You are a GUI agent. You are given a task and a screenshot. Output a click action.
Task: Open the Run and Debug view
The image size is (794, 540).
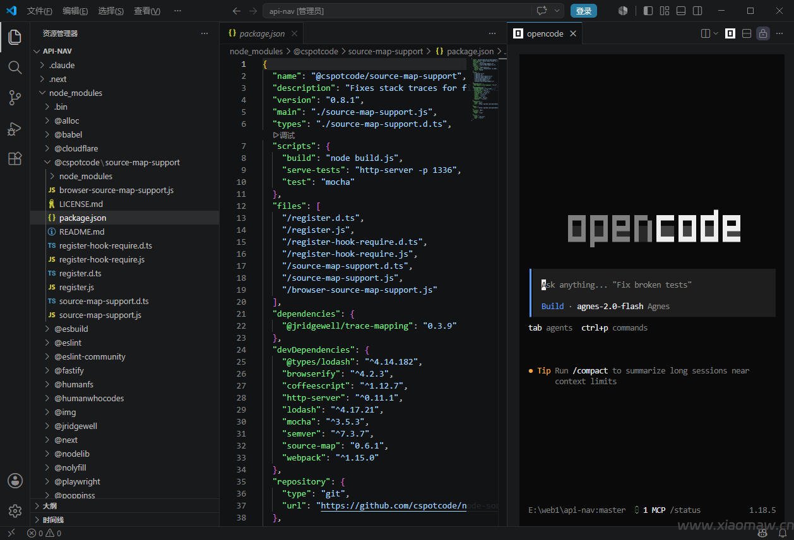pyautogui.click(x=15, y=128)
